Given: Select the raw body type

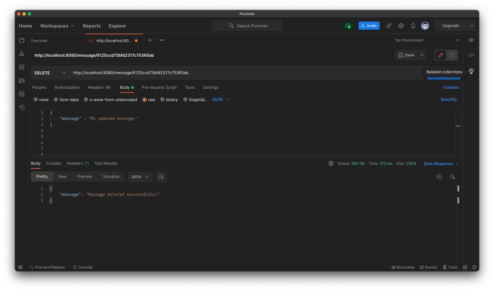Looking at the screenshot, I should (149, 99).
